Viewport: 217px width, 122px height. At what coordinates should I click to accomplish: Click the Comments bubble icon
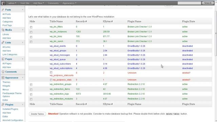pos(3,72)
